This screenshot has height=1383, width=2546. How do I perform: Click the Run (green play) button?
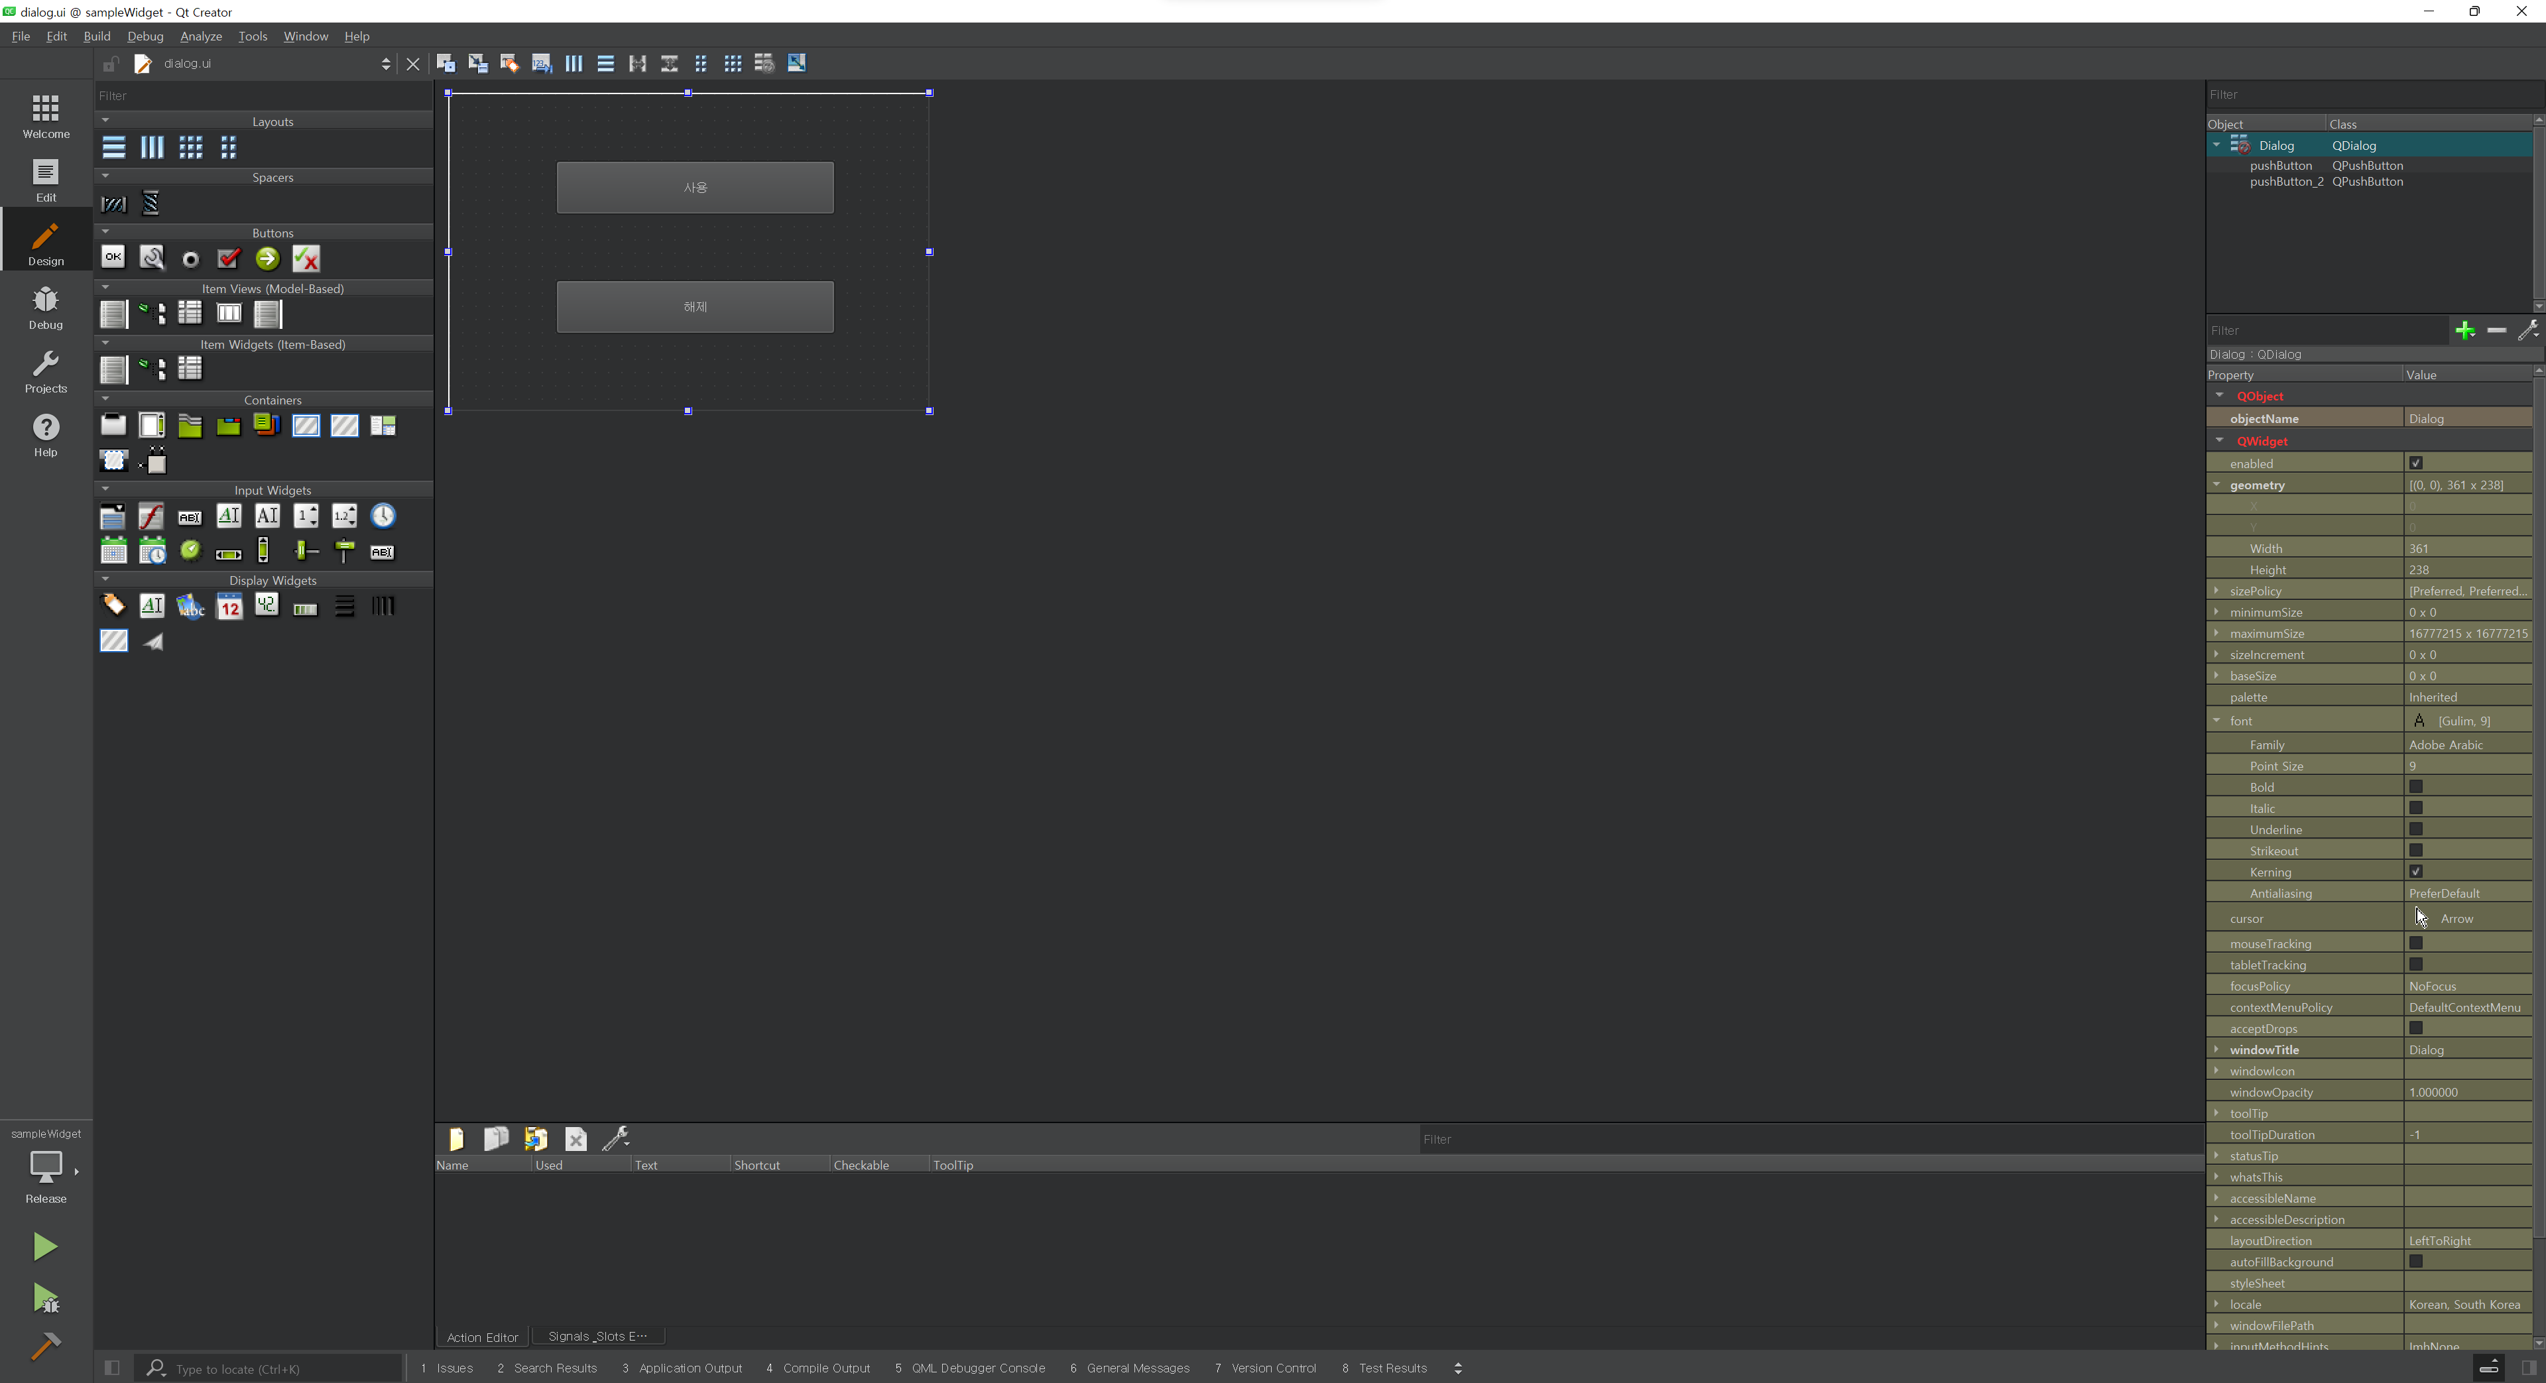pos(46,1246)
